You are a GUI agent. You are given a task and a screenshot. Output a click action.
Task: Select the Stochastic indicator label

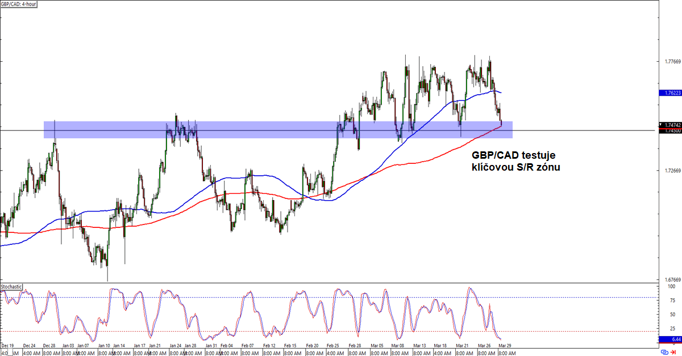[11, 287]
